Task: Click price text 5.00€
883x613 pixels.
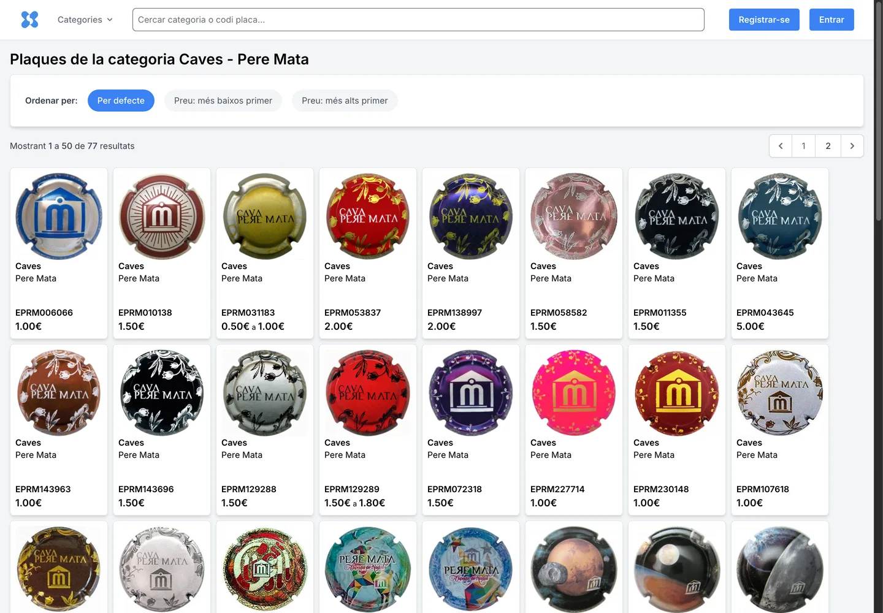Action: (x=751, y=326)
